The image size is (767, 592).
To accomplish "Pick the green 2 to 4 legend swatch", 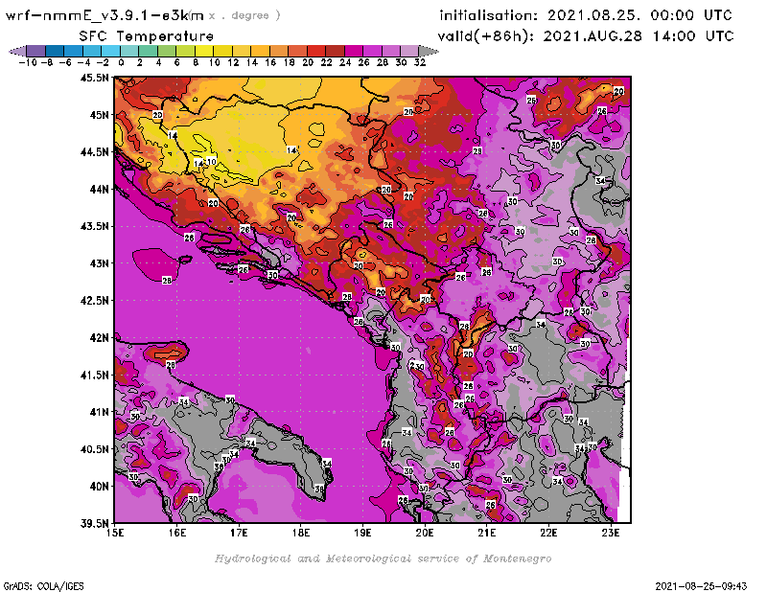I will [149, 51].
